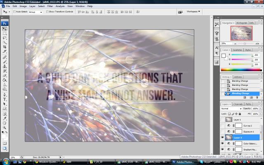The image size is (264, 165).
Task: Open the Analysis menu
Action: coord(60,6)
